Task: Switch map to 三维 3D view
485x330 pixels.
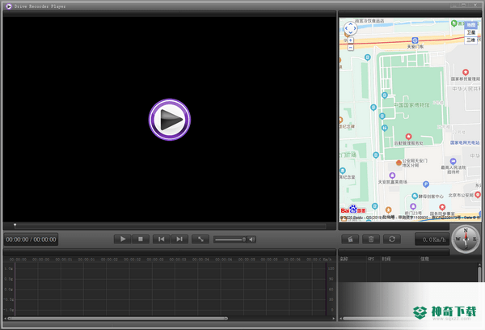Action: (x=471, y=40)
